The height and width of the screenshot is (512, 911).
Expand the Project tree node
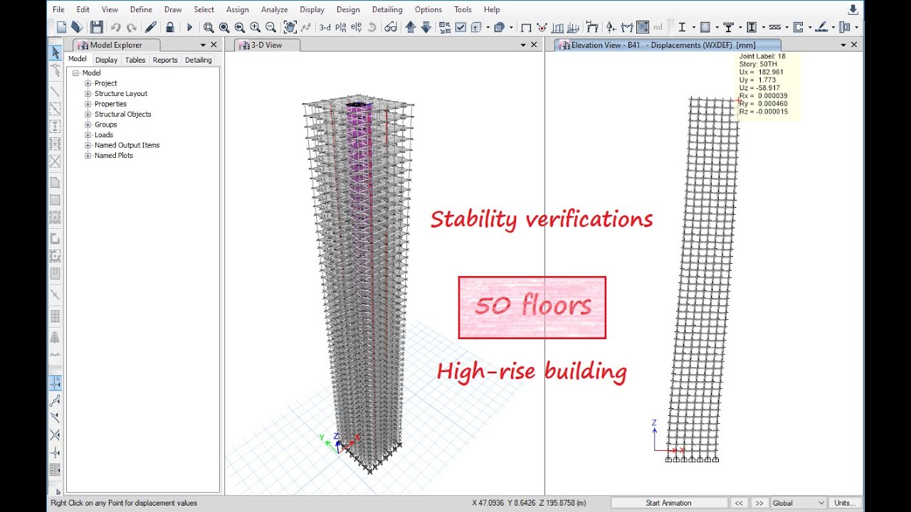[x=88, y=83]
